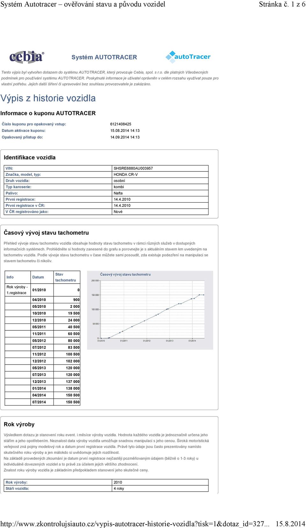This screenshot has height=528, width=306.
Task: Select coupon number 6121408425
Action: 120,124
